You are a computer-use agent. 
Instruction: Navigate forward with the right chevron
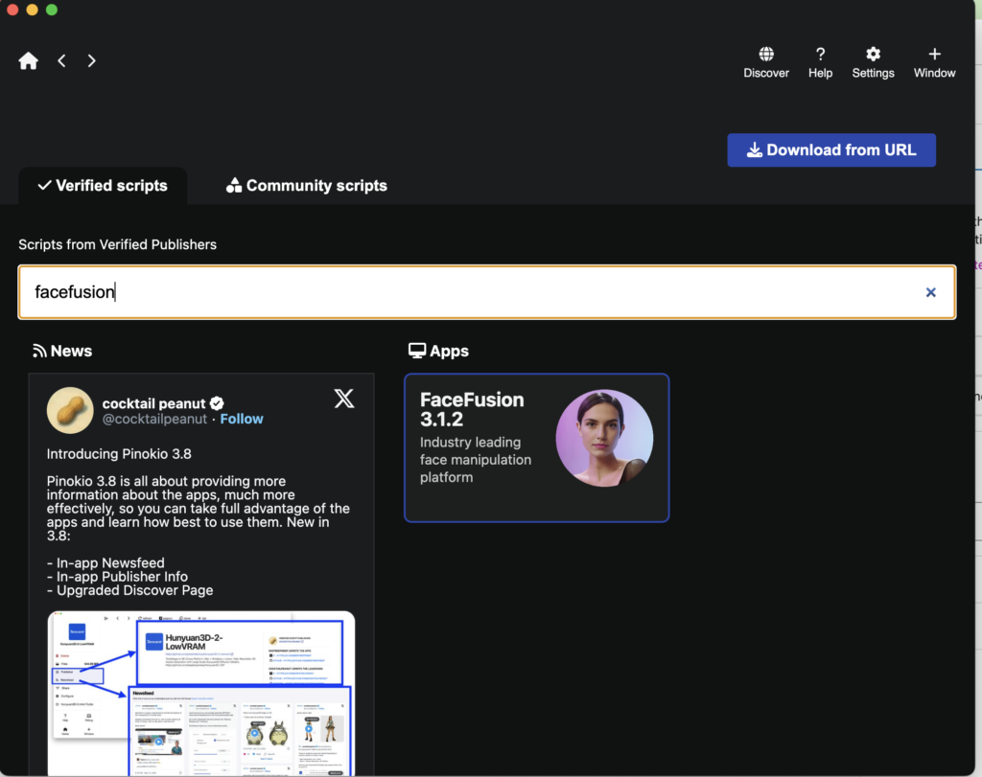pyautogui.click(x=91, y=60)
